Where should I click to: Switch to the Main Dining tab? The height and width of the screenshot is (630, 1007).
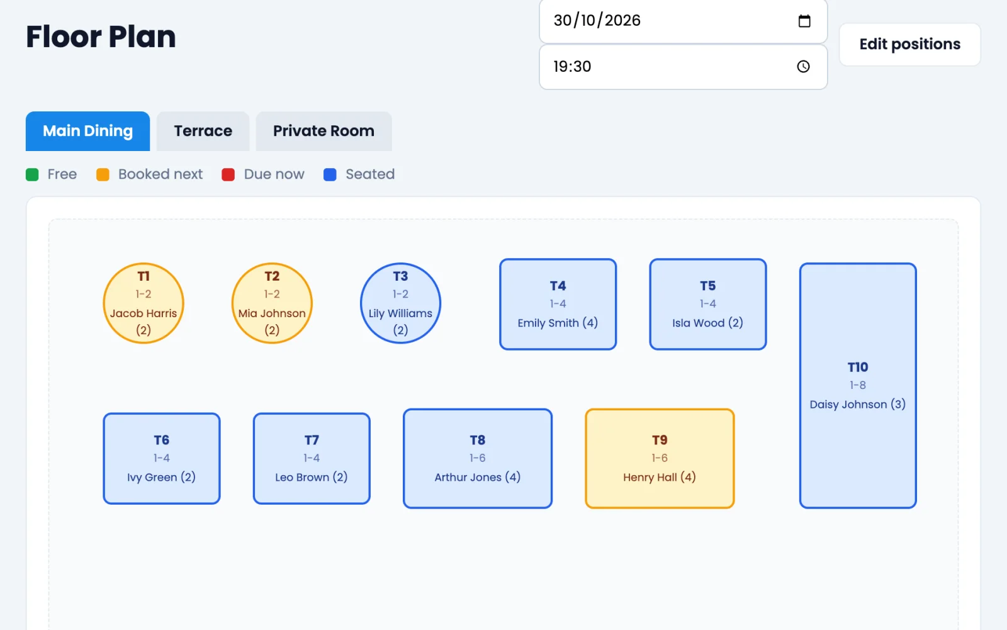click(87, 131)
